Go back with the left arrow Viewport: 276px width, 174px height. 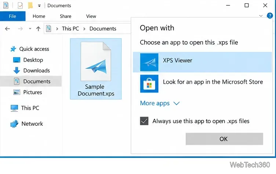pos(7,29)
